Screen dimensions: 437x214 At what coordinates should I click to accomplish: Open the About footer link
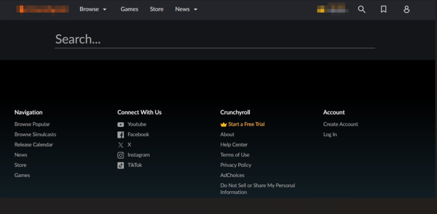(x=227, y=134)
